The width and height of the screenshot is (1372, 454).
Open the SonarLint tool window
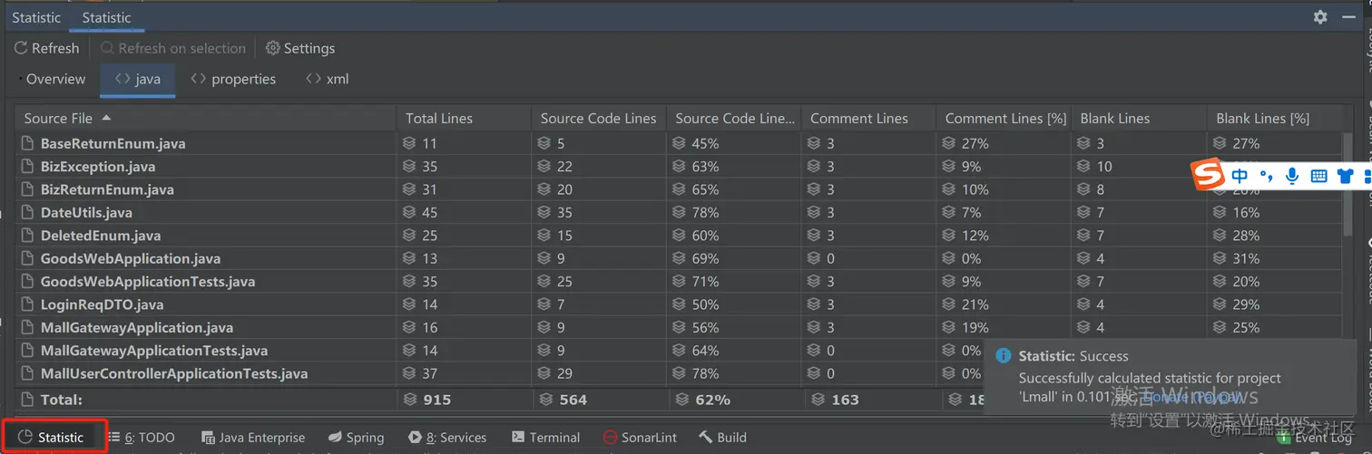coord(640,437)
